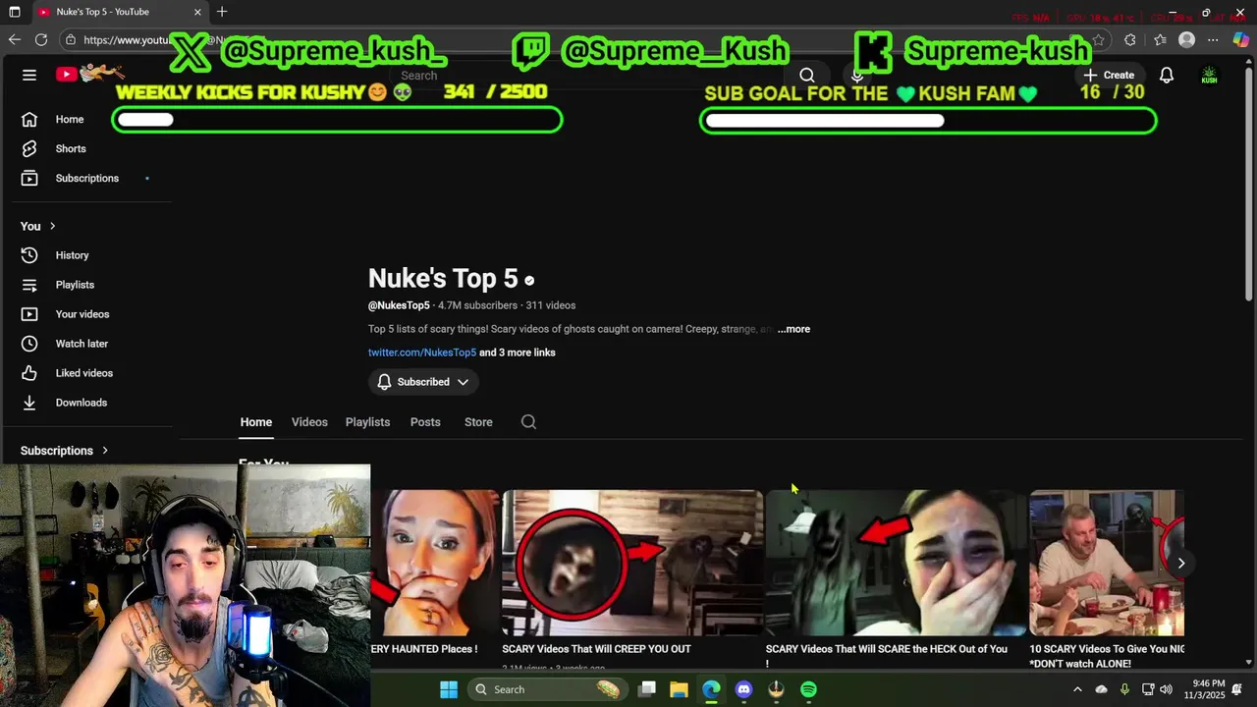
Task: Switch to the channel Playlists tab
Action: [x=367, y=422]
